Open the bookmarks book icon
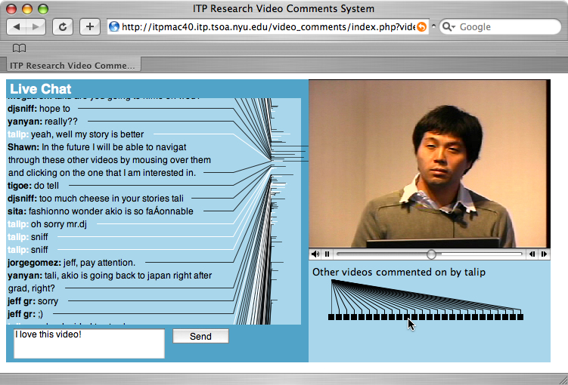The width and height of the screenshot is (568, 385). click(20, 48)
